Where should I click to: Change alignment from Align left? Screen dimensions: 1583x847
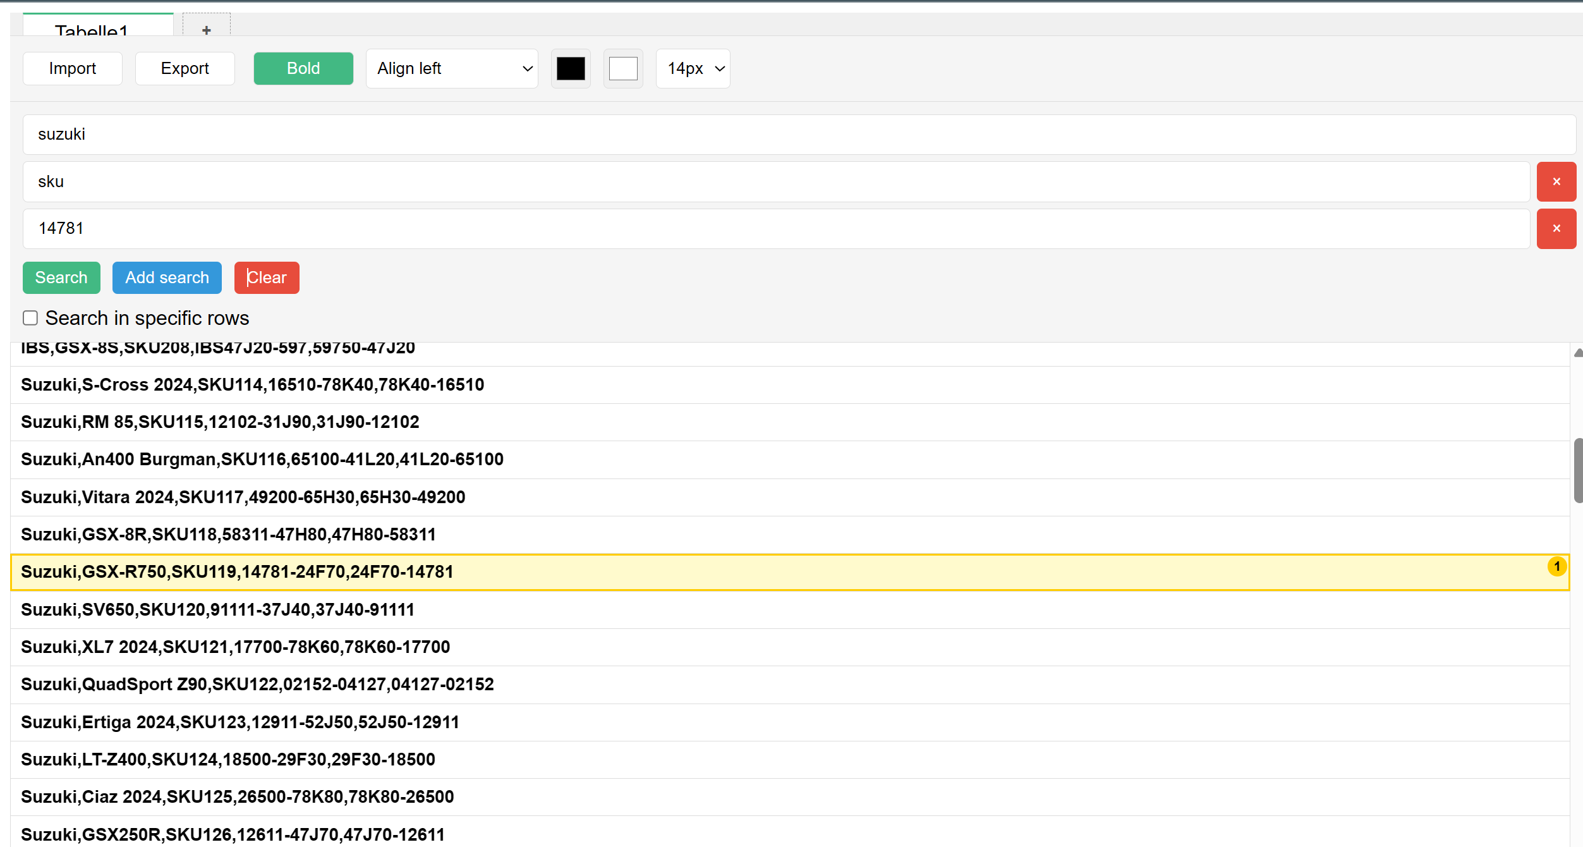[451, 68]
